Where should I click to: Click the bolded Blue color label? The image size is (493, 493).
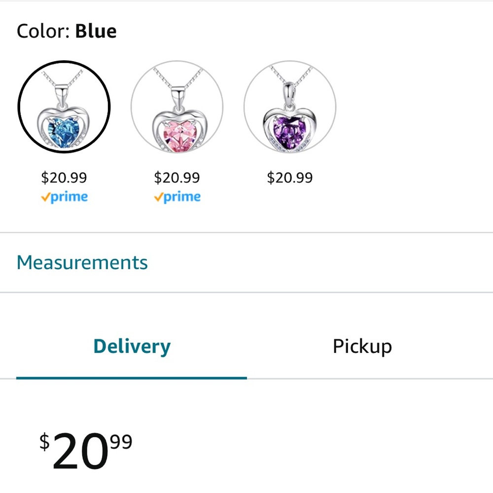[x=96, y=31]
